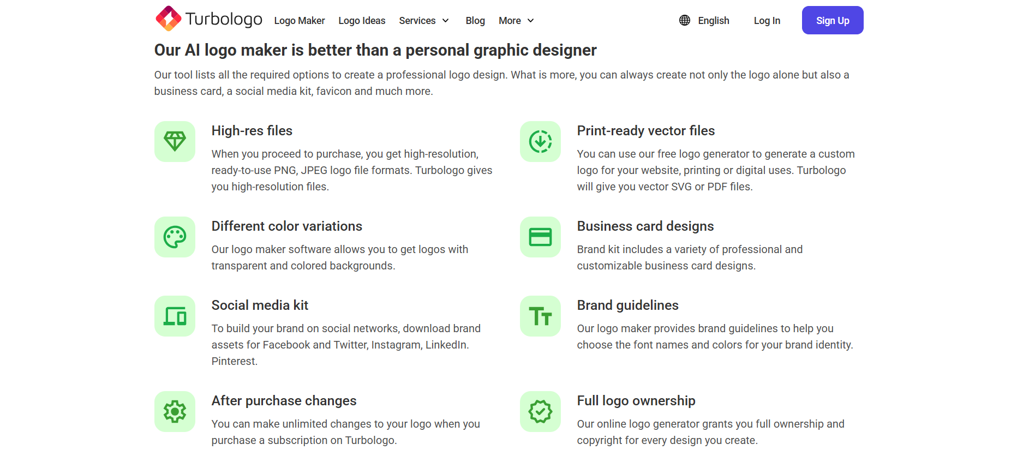Viewport: 1023px width, 468px height.
Task: Click the Full logo ownership heading
Action: click(x=636, y=401)
